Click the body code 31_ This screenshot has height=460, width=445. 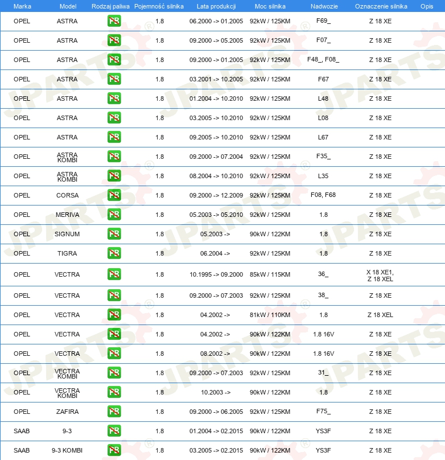[323, 372]
